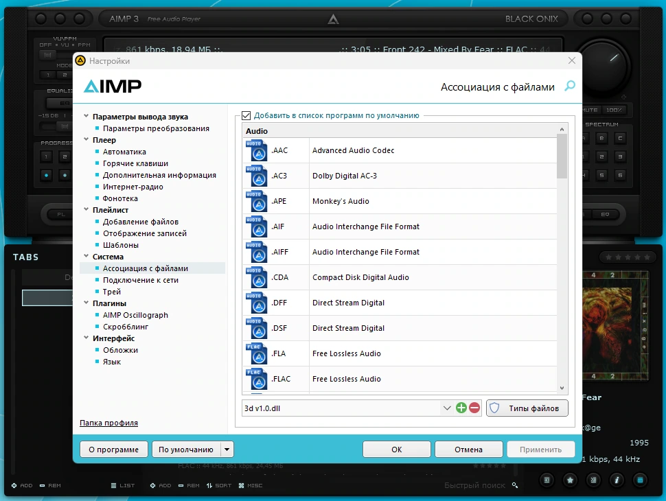Toggle PROGRESS button 2 in the player
This screenshot has width=666, height=501.
coord(65,156)
